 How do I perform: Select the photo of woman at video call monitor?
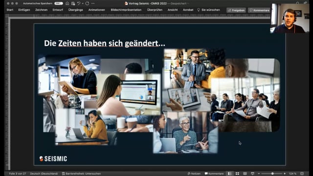point(129,95)
